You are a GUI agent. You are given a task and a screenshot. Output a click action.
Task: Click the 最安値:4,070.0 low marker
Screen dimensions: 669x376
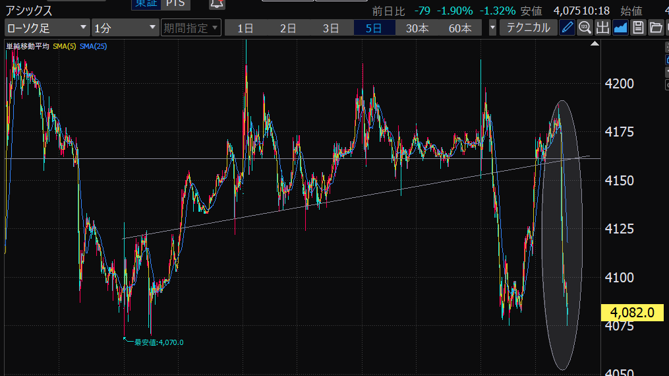pyautogui.click(x=158, y=342)
